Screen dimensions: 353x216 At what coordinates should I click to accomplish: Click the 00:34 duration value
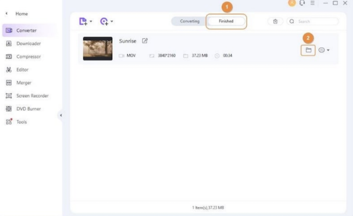click(228, 56)
